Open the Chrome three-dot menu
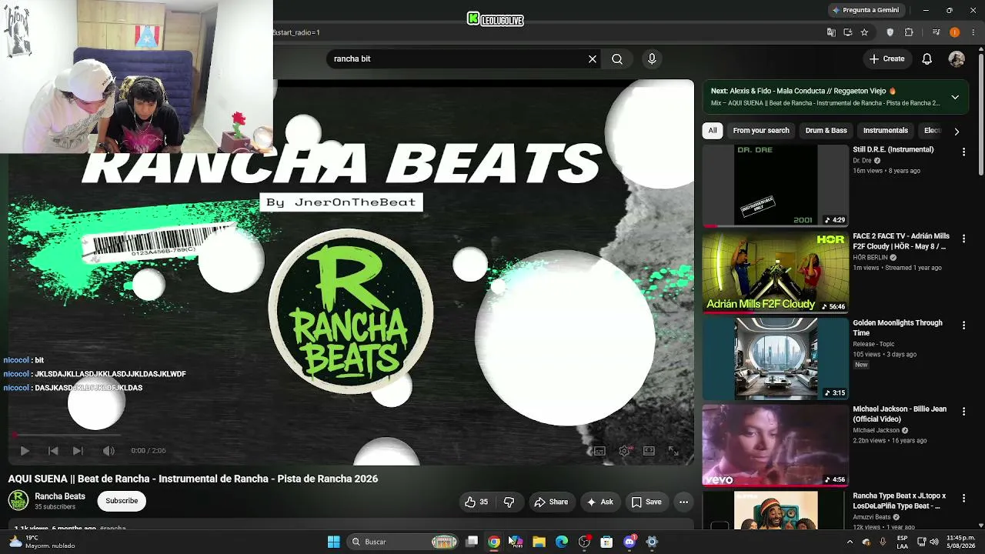 (x=973, y=32)
